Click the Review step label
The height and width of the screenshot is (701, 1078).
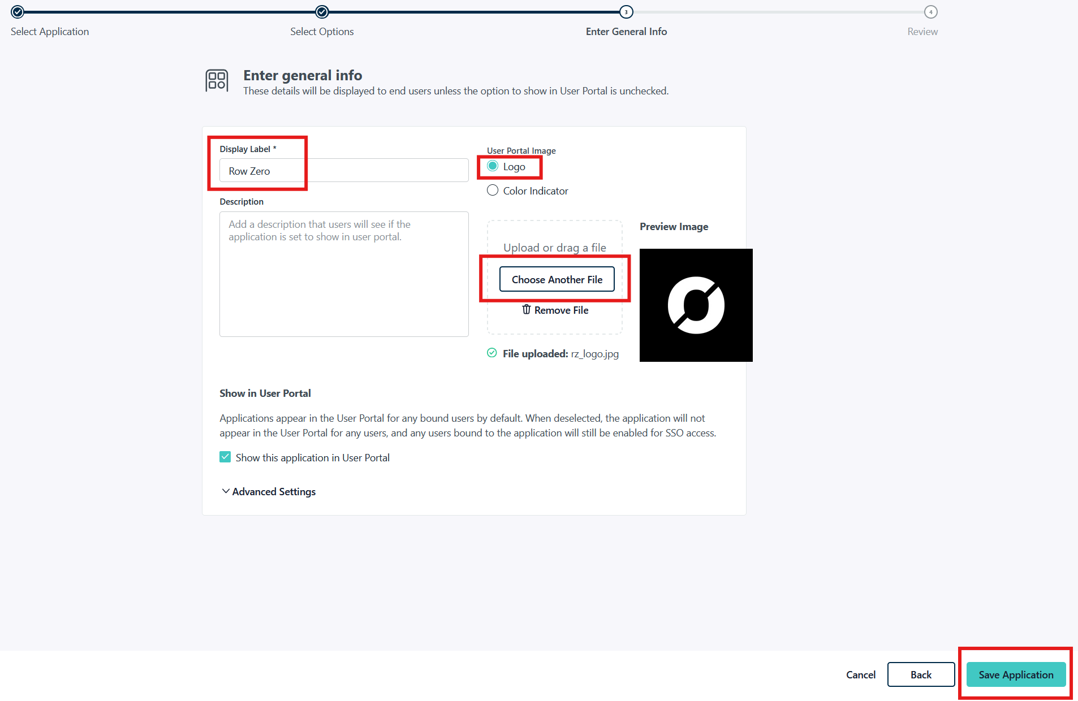pyautogui.click(x=921, y=32)
